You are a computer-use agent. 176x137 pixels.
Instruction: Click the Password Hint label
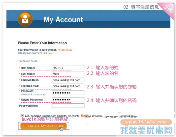28,106
